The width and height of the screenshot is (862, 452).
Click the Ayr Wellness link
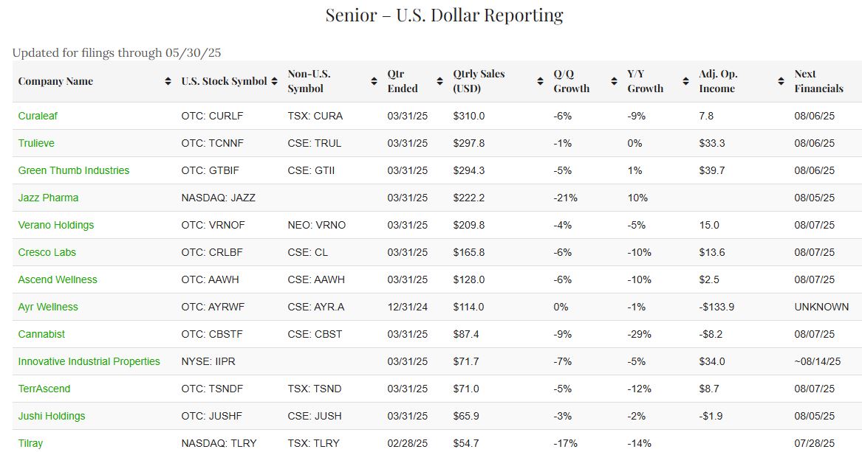pyautogui.click(x=48, y=307)
